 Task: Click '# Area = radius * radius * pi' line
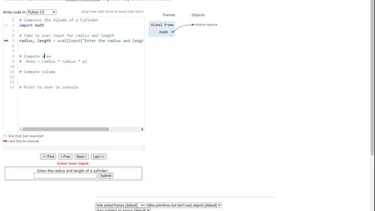tap(53, 62)
